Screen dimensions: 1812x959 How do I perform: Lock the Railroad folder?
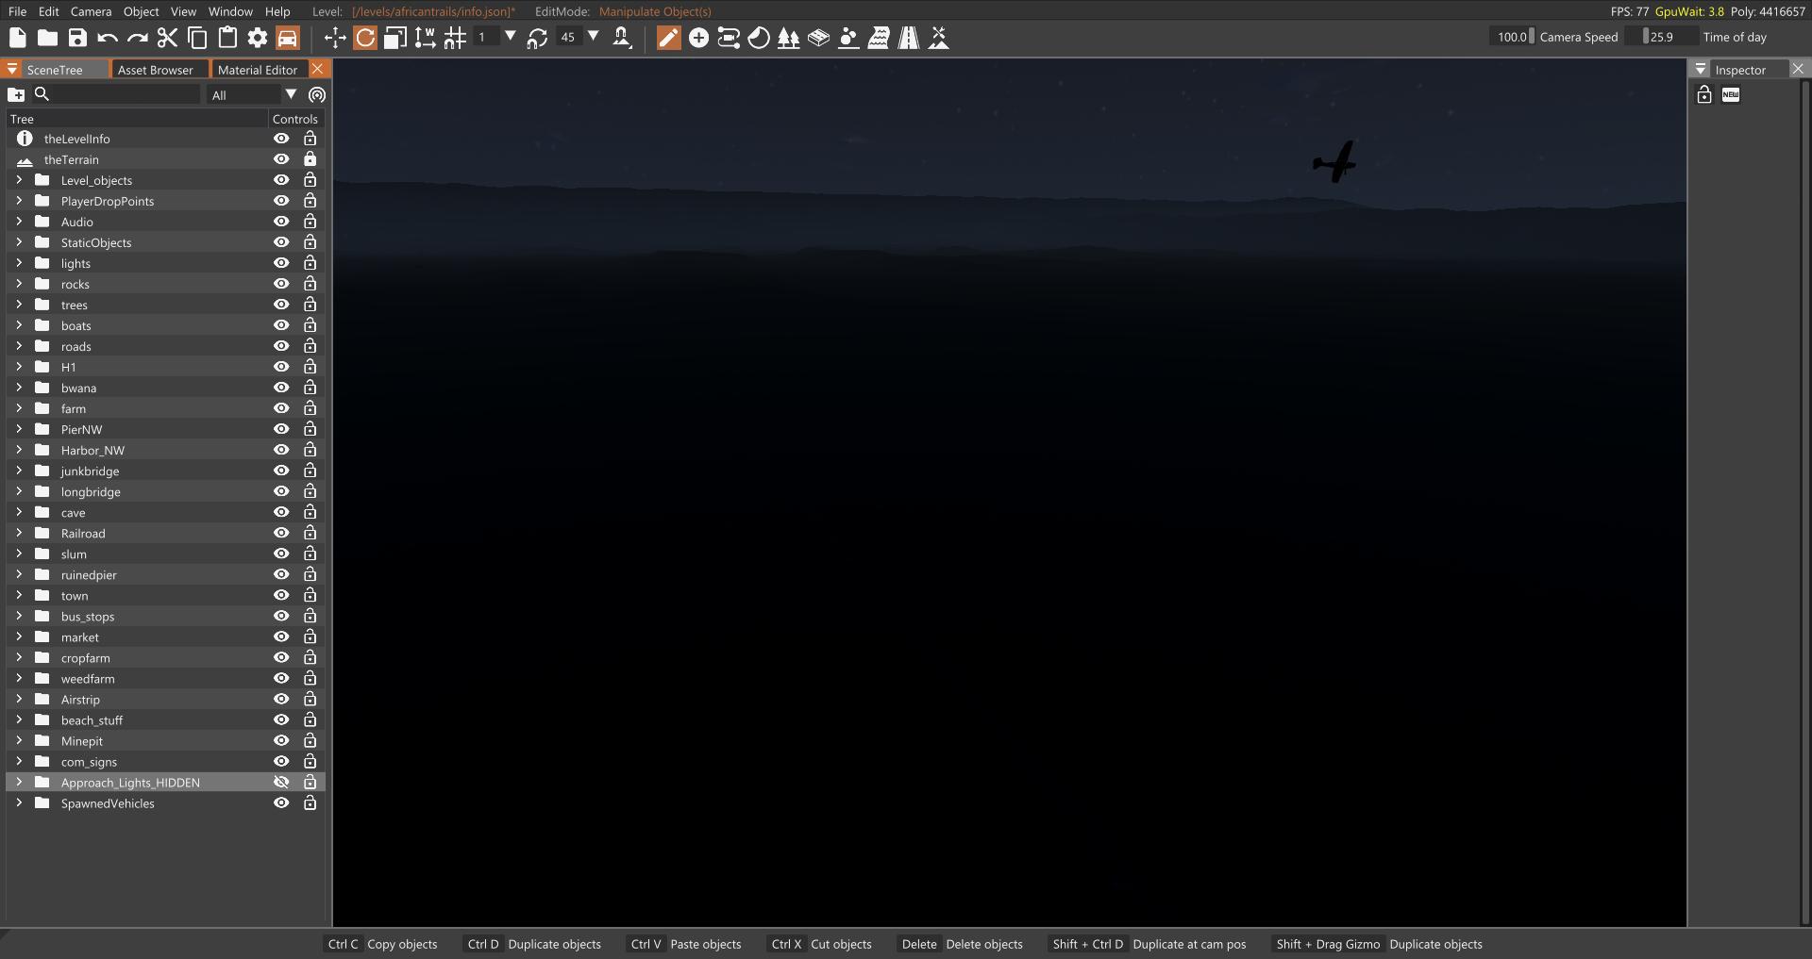tap(310, 533)
